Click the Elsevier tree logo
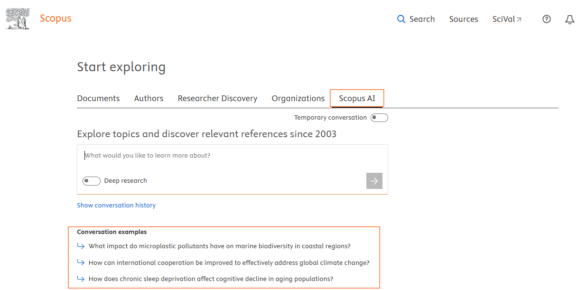Screen dimensions: 578x290 point(18,19)
